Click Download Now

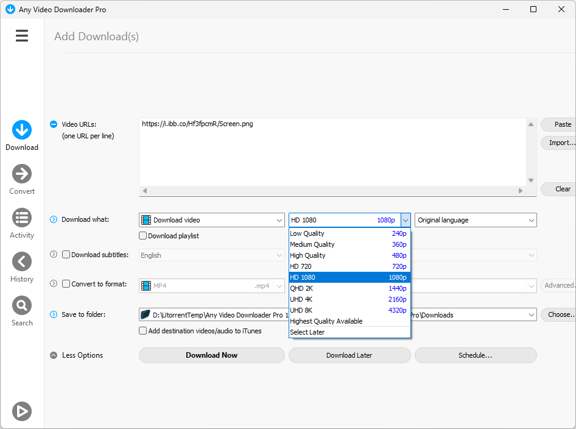(212, 355)
